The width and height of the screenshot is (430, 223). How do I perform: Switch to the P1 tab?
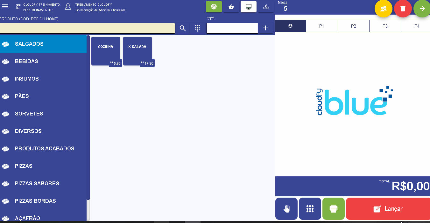322,26
